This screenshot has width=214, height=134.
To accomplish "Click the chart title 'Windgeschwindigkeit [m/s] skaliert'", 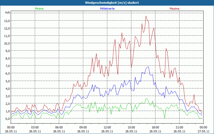I will point(112,3).
